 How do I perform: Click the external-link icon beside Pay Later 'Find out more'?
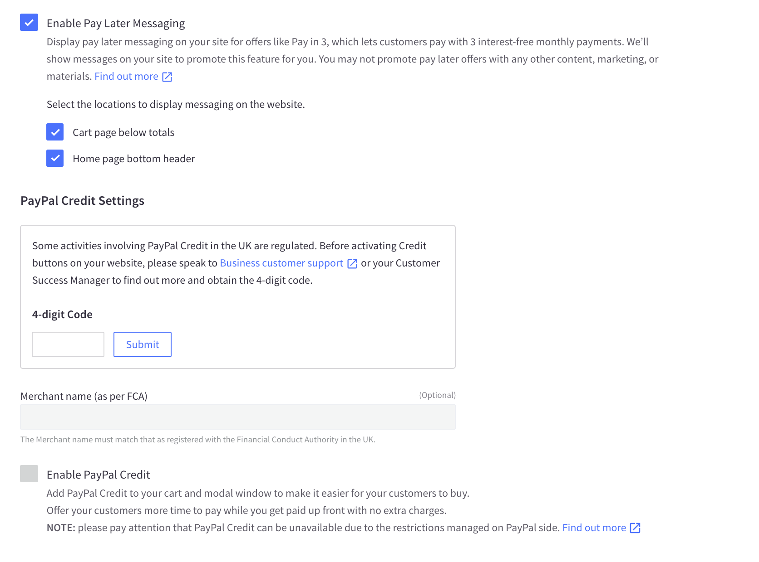[x=167, y=77]
